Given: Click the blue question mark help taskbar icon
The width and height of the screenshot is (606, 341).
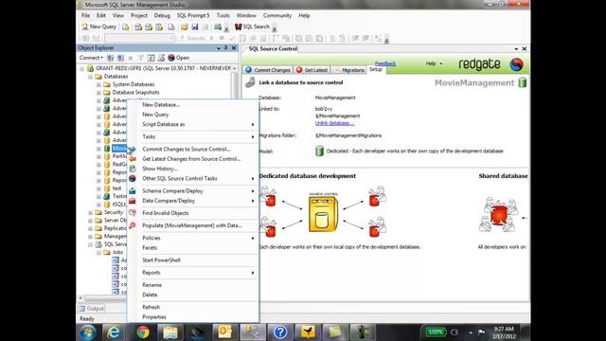Looking at the screenshot, I should [x=280, y=332].
